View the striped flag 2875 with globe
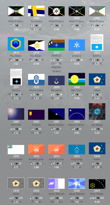110x205 pixels. (x=56, y=45)
